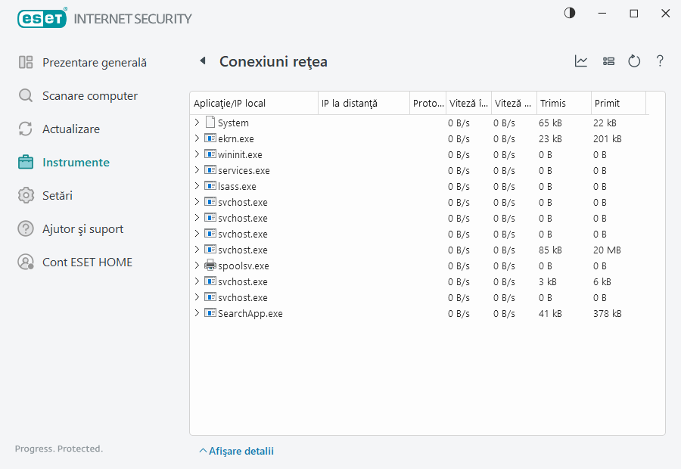681x469 pixels.
Task: Open help using the question mark icon
Action: click(660, 61)
